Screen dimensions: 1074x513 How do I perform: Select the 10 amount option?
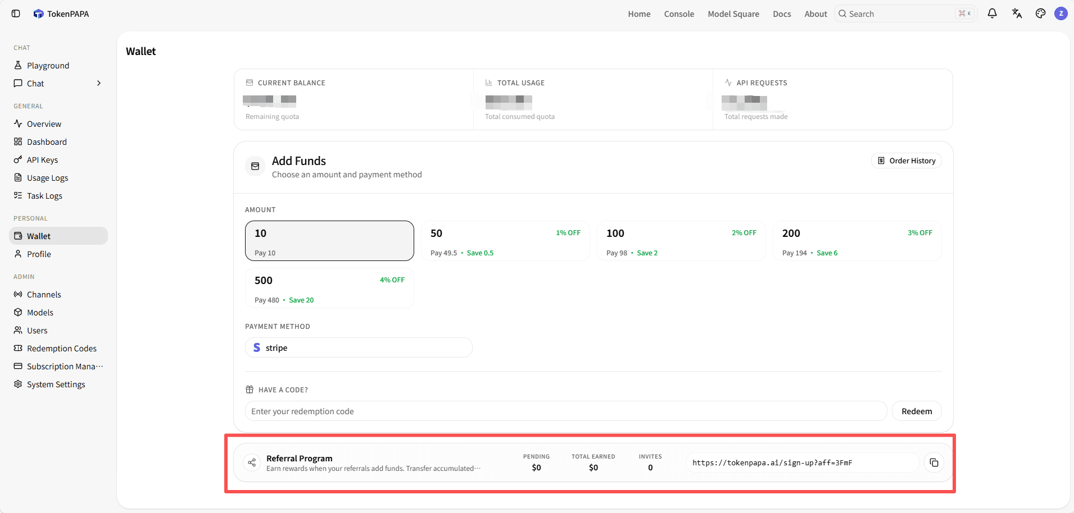329,241
